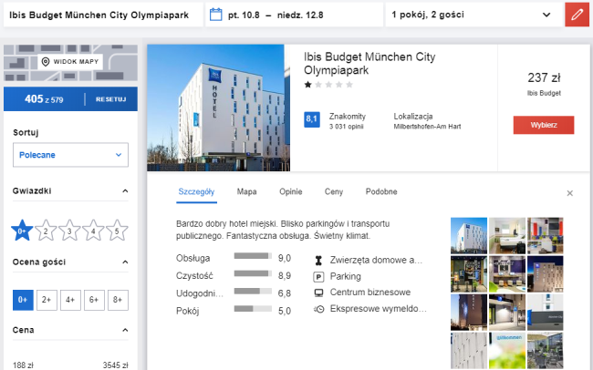Select guest rating 0+ filter
Screen dimensions: 593x370
coord(23,300)
